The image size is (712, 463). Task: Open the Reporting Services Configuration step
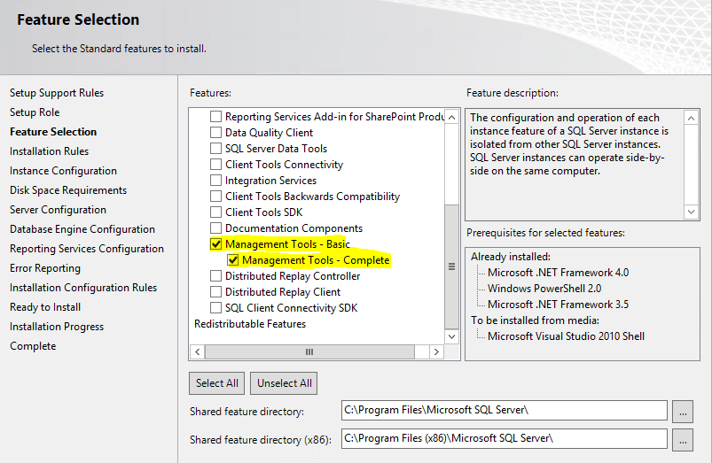click(87, 249)
